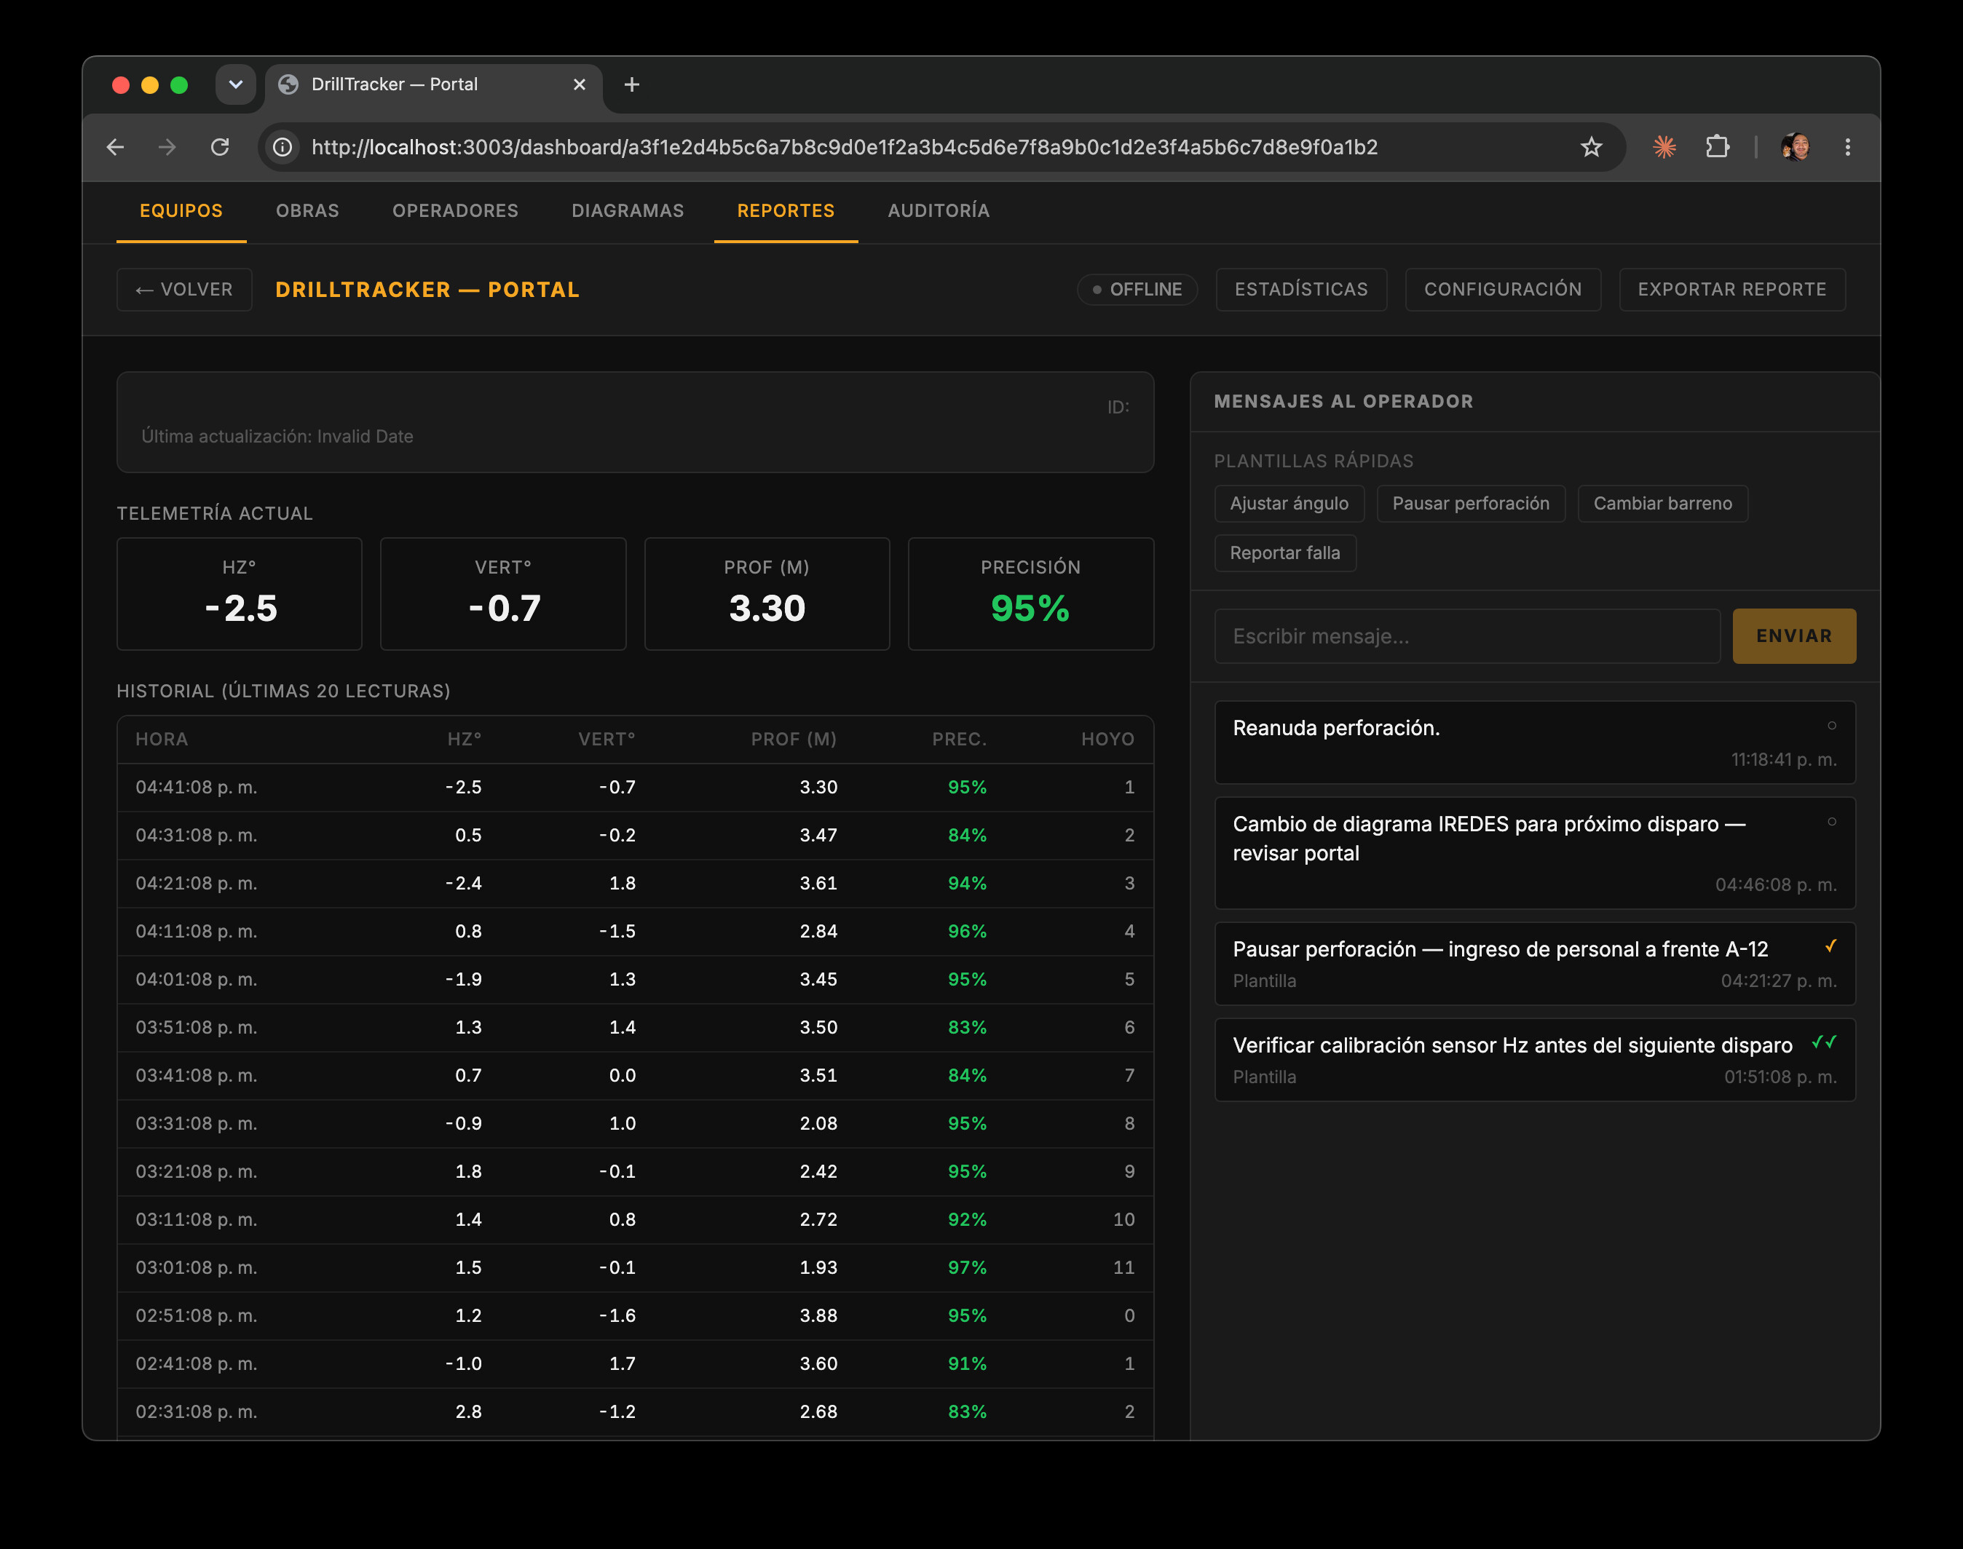Open the extensions puzzle icon

pos(1717,147)
